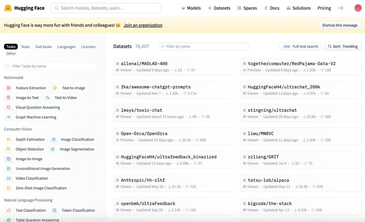Screen dimensions: 365x222
Task: Click the Text-to-Video task icon
Action: (48, 98)
